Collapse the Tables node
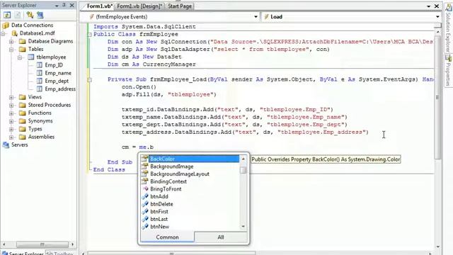 coord(11,50)
